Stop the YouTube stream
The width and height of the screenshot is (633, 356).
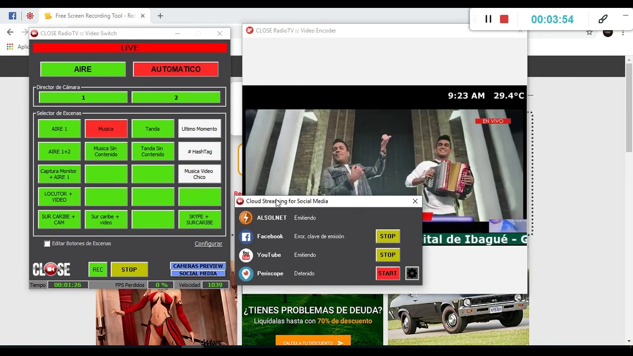[388, 255]
